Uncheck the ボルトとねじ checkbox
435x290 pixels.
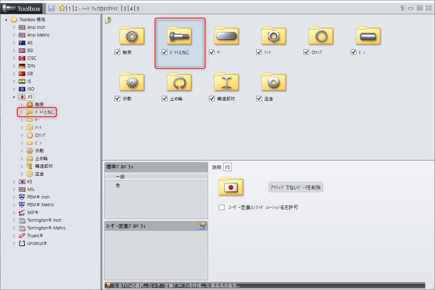point(165,52)
